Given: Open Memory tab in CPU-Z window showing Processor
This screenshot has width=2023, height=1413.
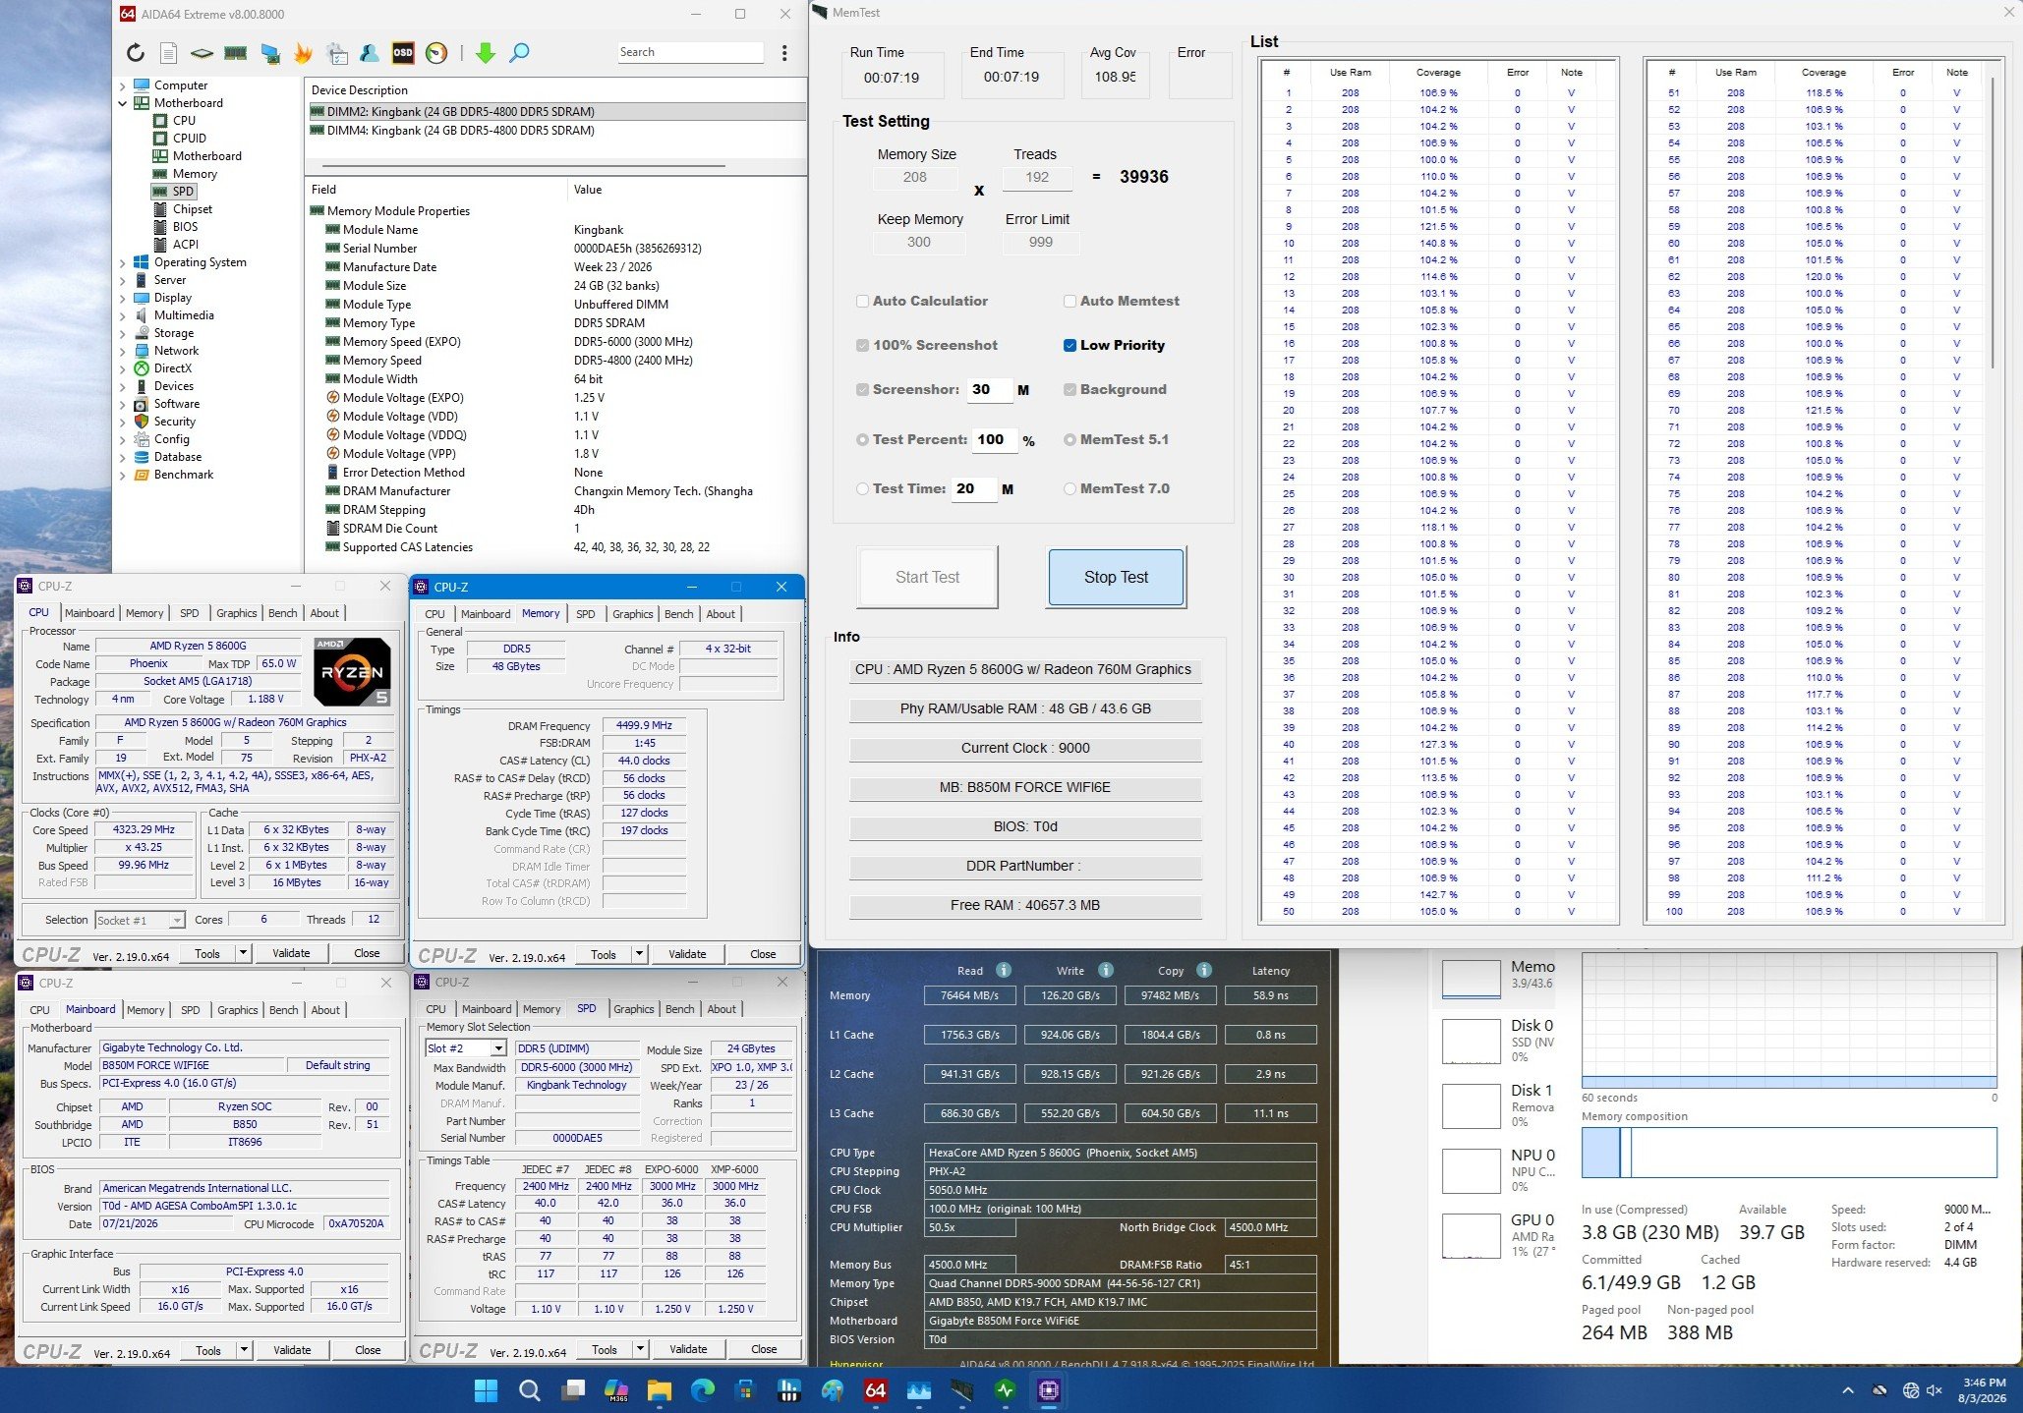Looking at the screenshot, I should (x=144, y=613).
